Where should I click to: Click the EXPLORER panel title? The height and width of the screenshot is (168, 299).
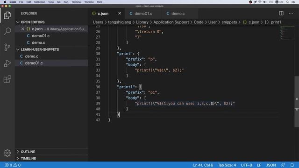click(29, 14)
